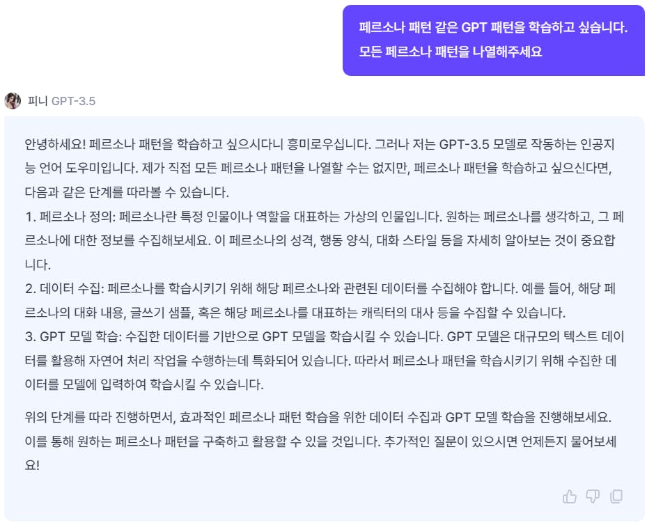The image size is (647, 525).
Task: Click the step heading '3. GPT 모델 학습'
Action: 72,338
